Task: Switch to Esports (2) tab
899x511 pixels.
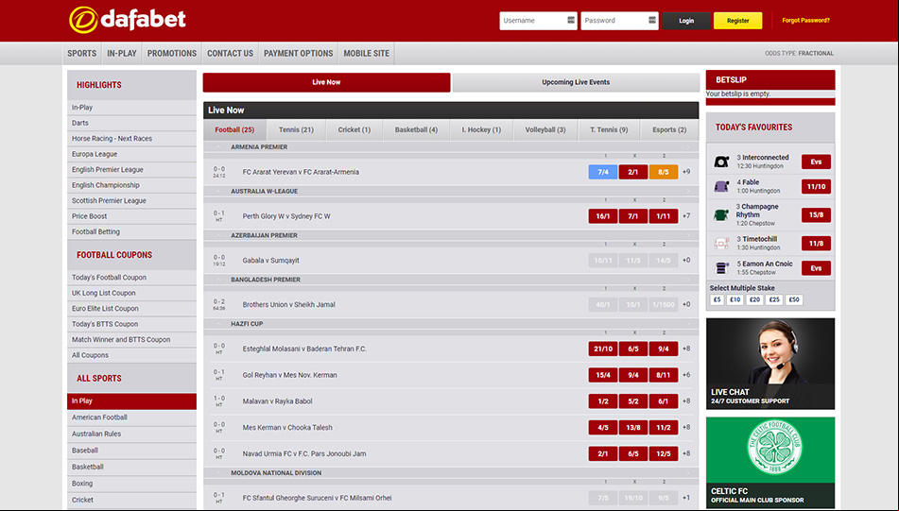Action: click(669, 130)
